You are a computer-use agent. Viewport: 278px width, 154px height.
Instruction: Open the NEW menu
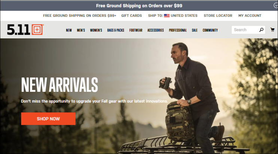coord(69,30)
